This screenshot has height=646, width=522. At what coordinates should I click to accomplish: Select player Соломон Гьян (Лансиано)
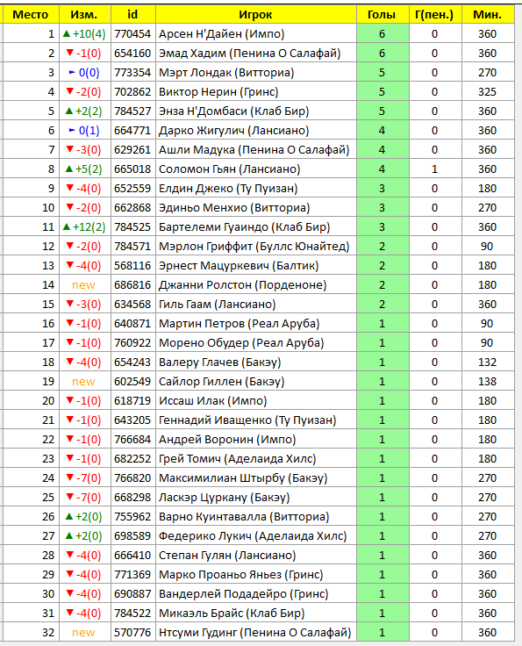pyautogui.click(x=229, y=169)
